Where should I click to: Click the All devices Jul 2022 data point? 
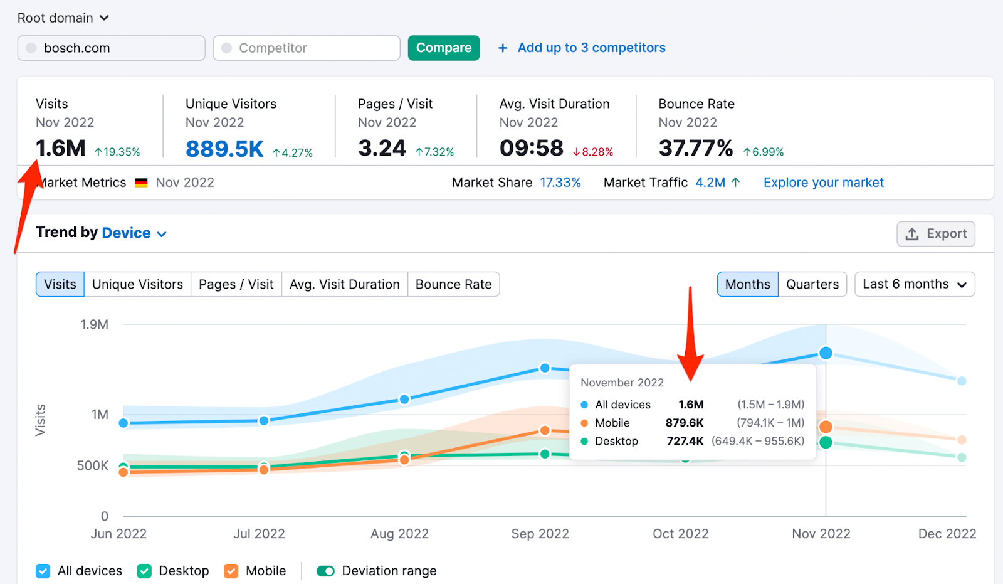[x=264, y=420]
